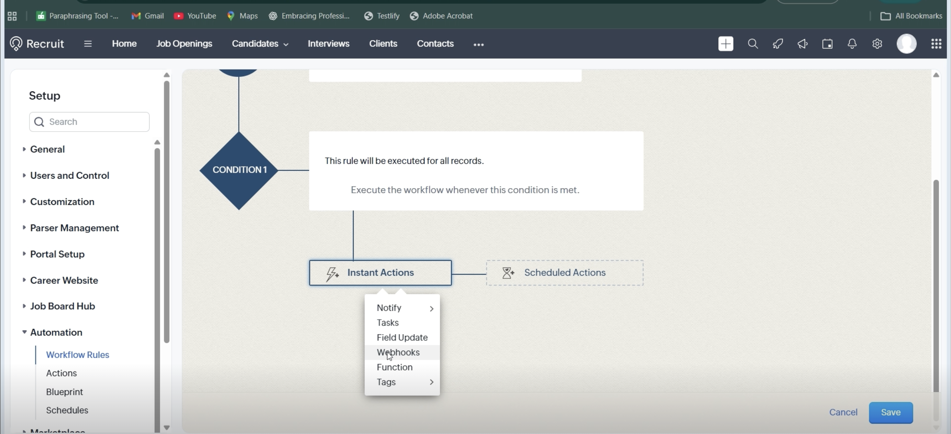Click the plus create-new icon
Image resolution: width=951 pixels, height=434 pixels.
(x=725, y=44)
